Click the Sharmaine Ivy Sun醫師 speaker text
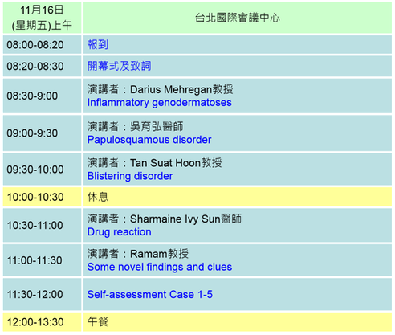 pyautogui.click(x=186, y=219)
